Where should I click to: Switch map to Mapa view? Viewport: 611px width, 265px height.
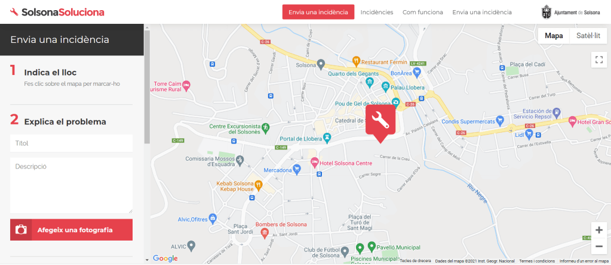click(554, 36)
